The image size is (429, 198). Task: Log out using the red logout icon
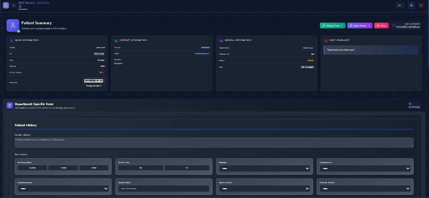[421, 5]
